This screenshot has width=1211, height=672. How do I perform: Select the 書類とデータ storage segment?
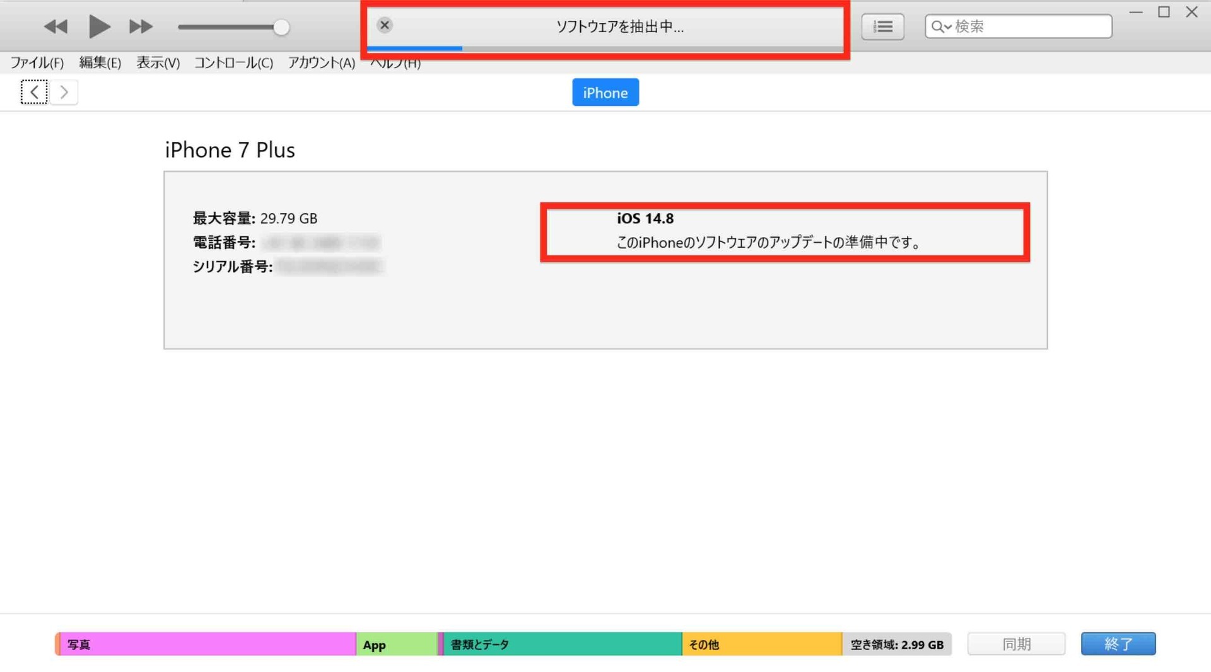tap(562, 644)
